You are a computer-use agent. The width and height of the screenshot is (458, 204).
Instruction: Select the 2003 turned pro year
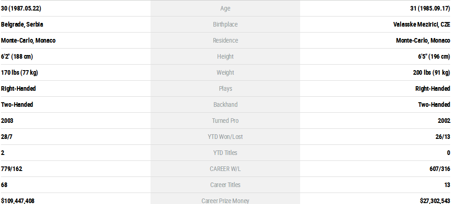tap(8, 121)
